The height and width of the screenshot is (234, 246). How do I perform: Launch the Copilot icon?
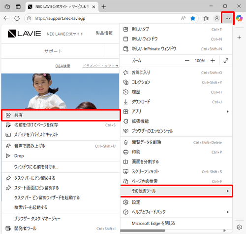[239, 18]
